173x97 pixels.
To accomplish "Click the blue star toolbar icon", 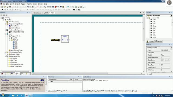I will 61,7.
